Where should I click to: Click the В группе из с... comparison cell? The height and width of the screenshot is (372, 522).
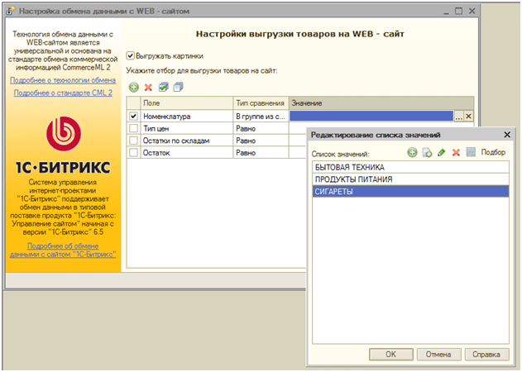(261, 116)
